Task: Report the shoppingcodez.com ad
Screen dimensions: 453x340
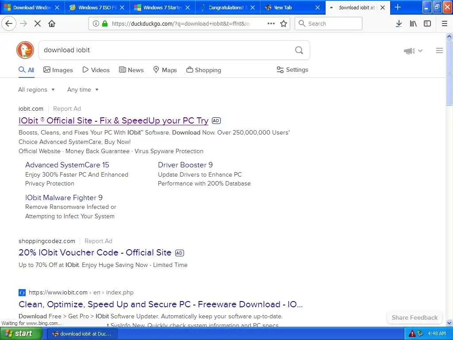Action: coord(98,241)
